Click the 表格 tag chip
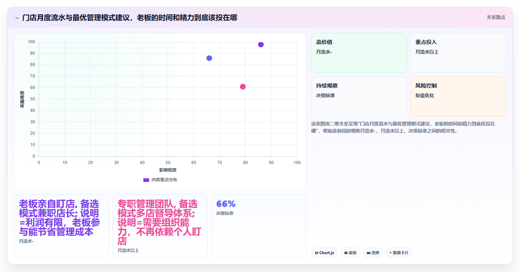Image resolution: width=520 pixels, height=272 pixels. point(350,253)
